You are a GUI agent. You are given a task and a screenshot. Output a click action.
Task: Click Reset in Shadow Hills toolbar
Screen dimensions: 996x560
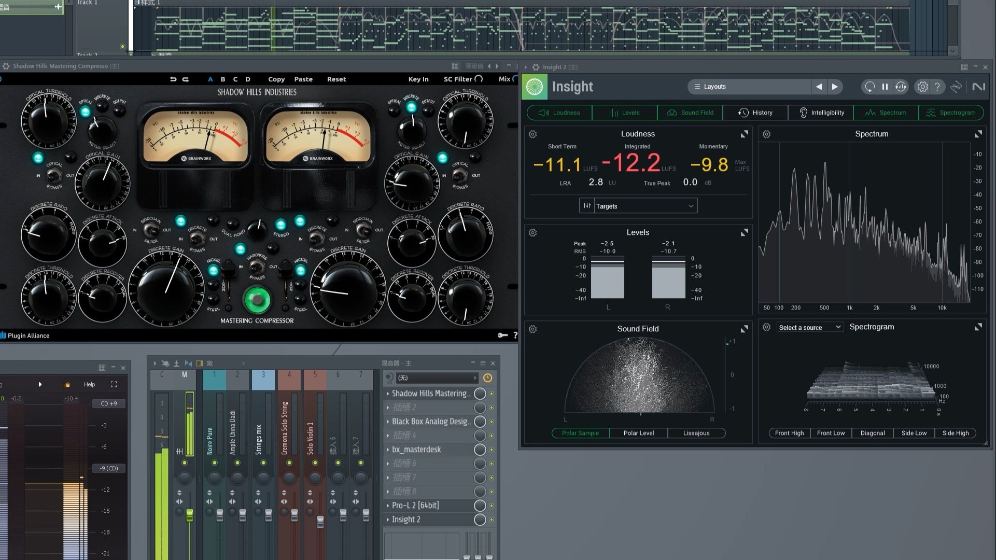[x=336, y=79]
